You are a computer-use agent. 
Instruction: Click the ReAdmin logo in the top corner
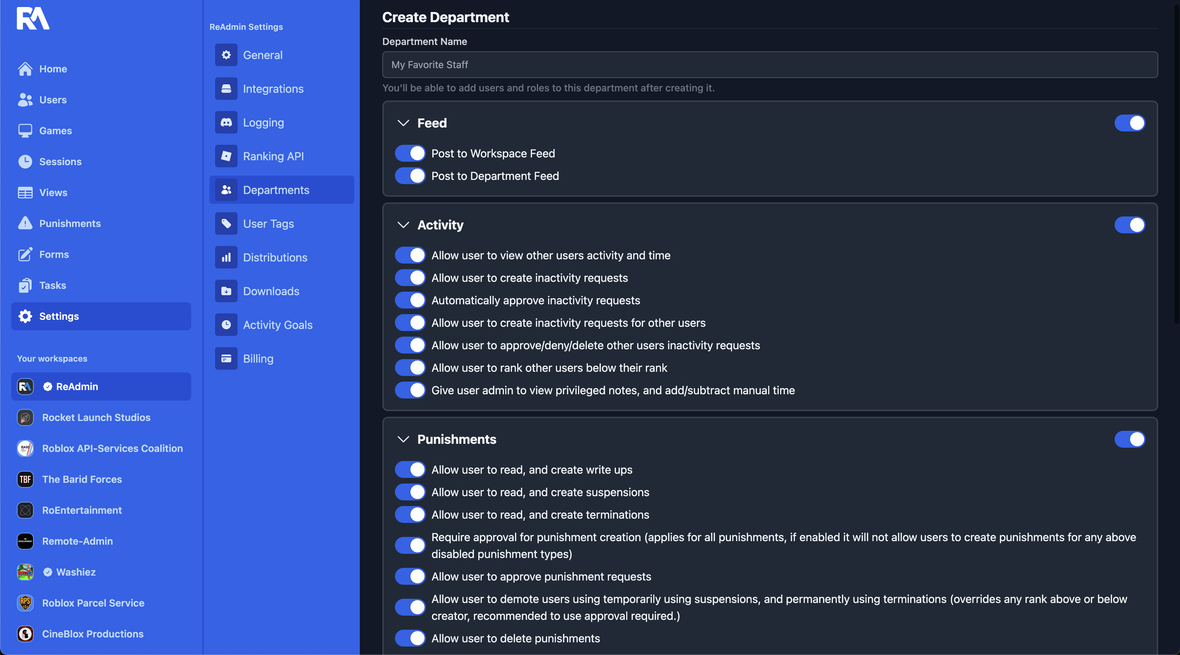point(33,18)
